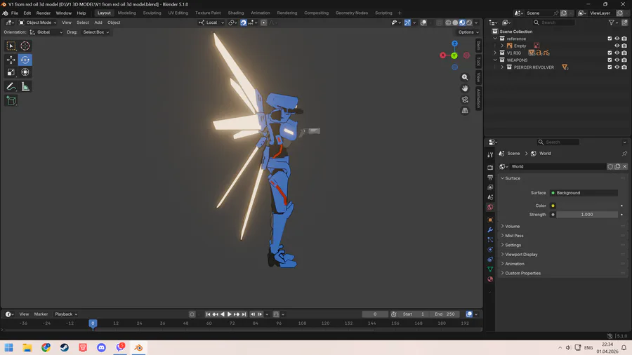
Task: Open the Local transform orientation dropdown
Action: click(x=211, y=22)
